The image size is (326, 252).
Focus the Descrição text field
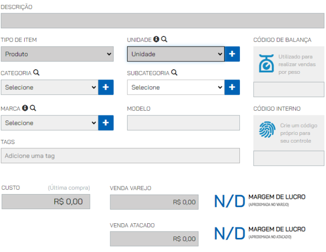click(163, 21)
